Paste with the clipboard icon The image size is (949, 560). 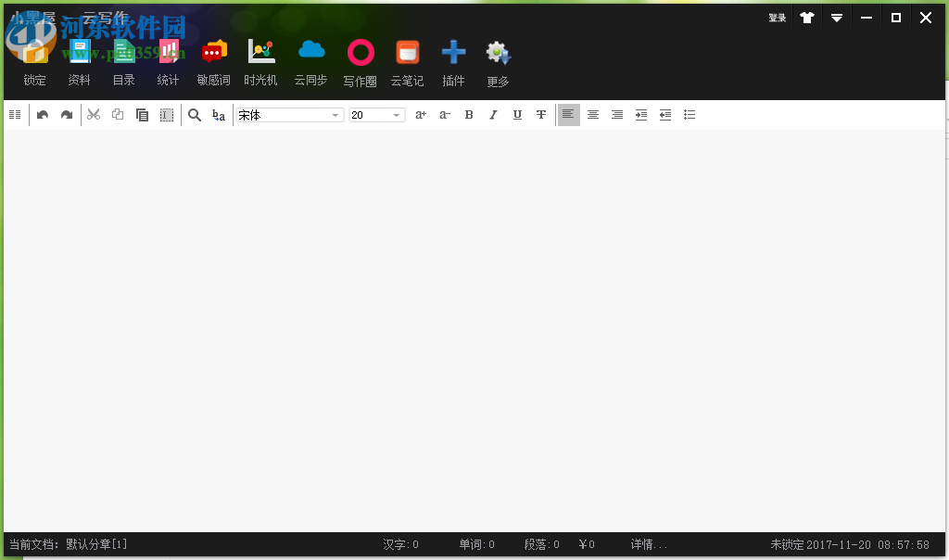tap(142, 114)
